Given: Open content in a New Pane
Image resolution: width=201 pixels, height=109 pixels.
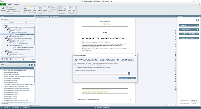Looking at the screenshot, I should (x=29, y=10).
